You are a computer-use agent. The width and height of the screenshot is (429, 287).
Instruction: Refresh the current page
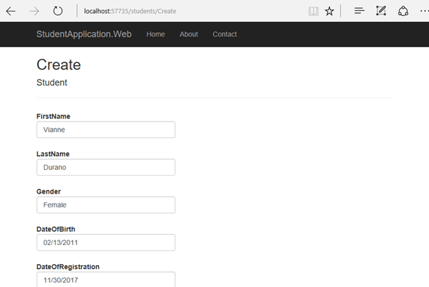(58, 11)
